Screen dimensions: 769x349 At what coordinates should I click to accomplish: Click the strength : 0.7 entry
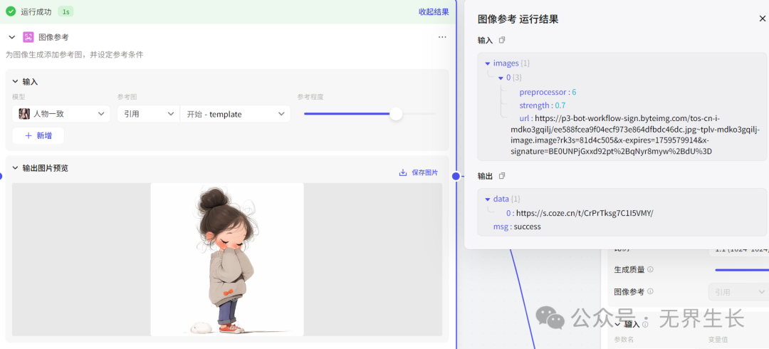point(543,105)
